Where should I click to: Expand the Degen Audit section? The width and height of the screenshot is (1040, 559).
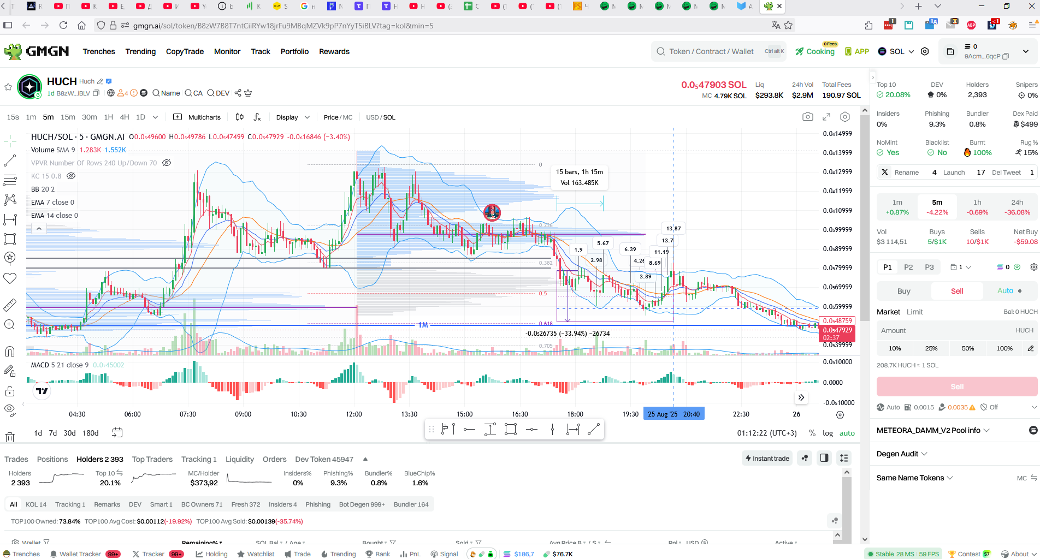click(902, 454)
